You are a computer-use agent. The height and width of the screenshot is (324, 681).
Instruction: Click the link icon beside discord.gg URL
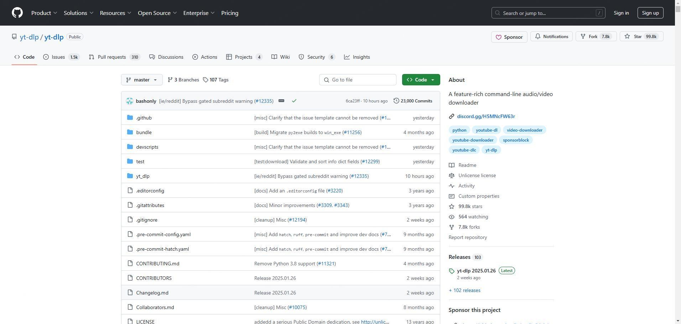[452, 116]
